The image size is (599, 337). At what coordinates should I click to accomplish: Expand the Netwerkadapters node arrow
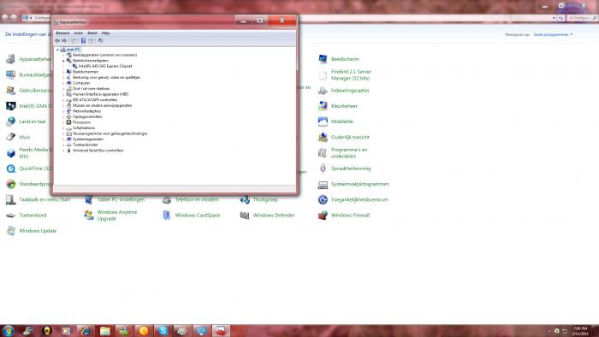(x=63, y=111)
